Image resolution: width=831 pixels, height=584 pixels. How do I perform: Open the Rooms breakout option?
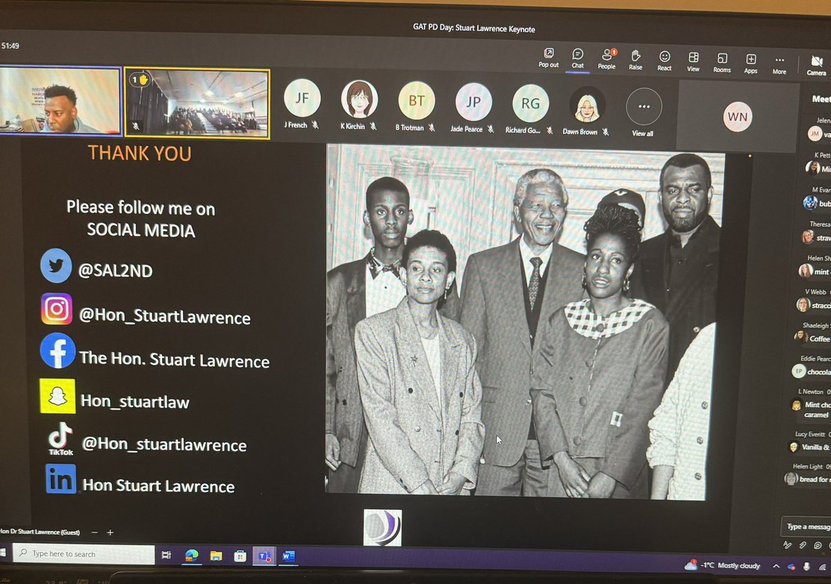[x=722, y=62]
